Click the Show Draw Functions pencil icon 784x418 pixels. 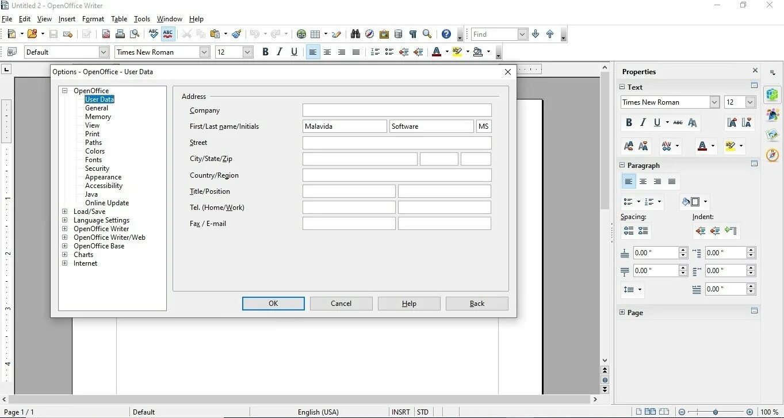[336, 34]
